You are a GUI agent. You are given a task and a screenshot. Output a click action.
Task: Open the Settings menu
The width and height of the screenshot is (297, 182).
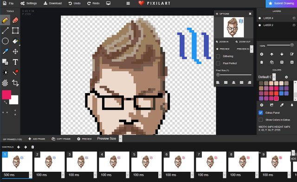(29, 3)
